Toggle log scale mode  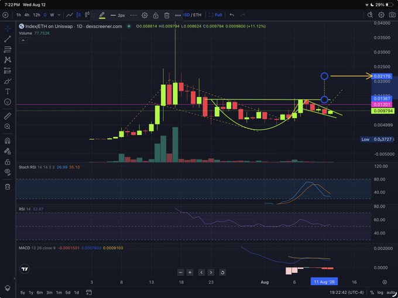pyautogui.click(x=380, y=292)
